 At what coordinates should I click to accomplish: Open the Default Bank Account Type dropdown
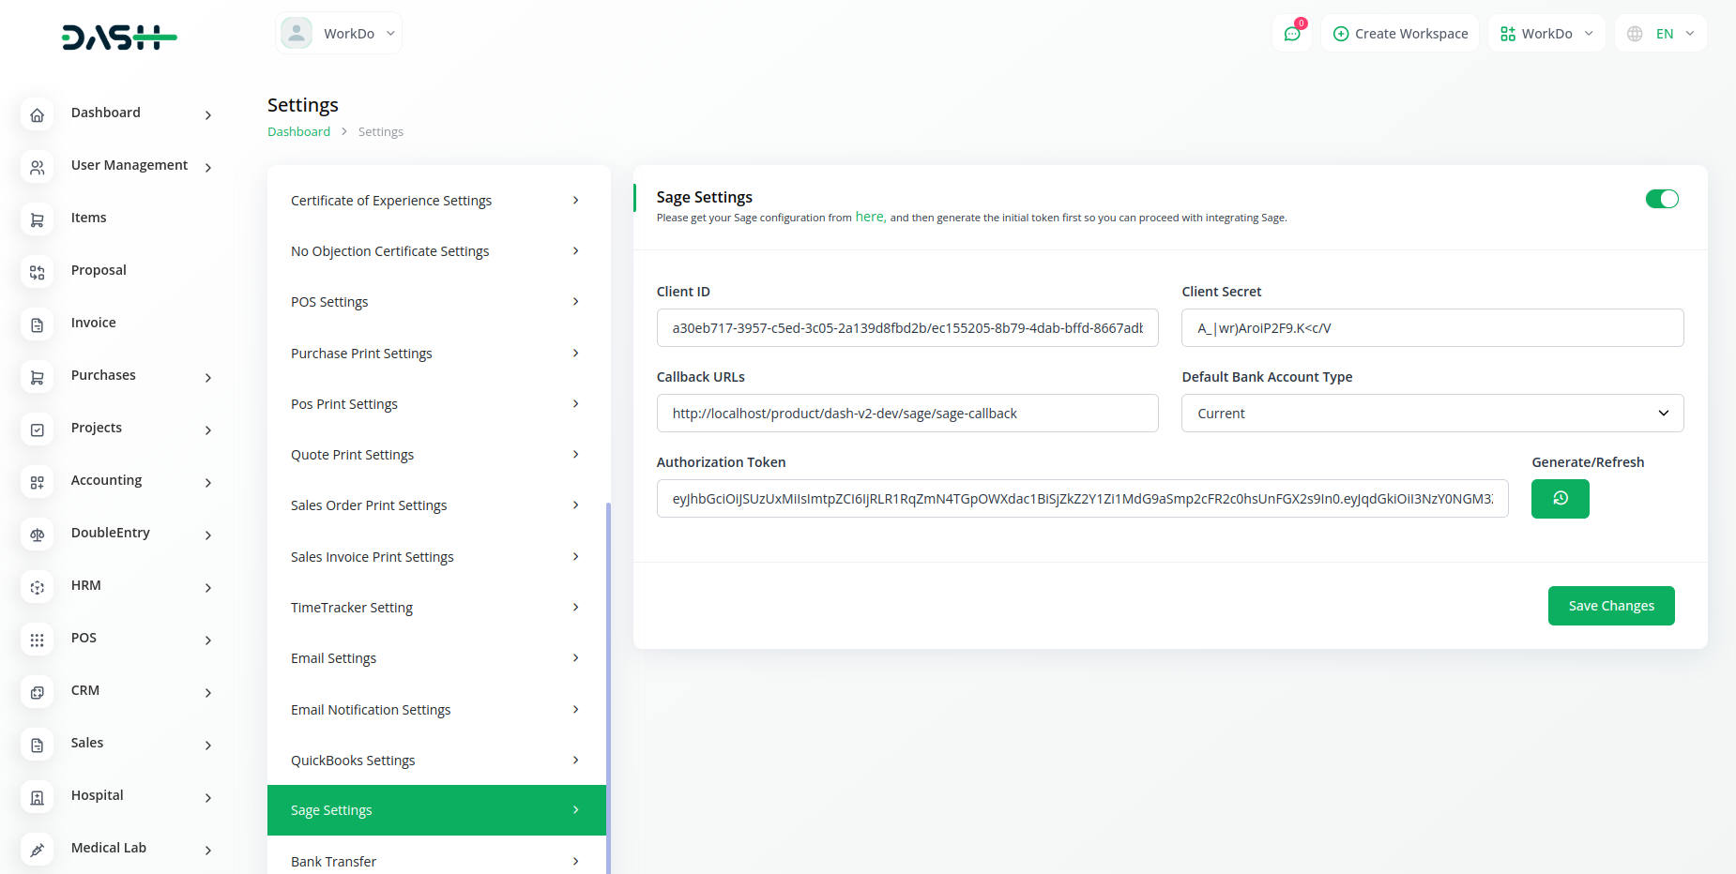[1432, 414]
